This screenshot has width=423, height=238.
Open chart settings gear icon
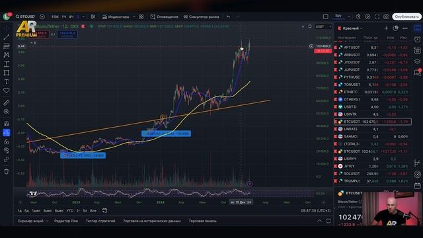pyautogui.click(x=367, y=17)
